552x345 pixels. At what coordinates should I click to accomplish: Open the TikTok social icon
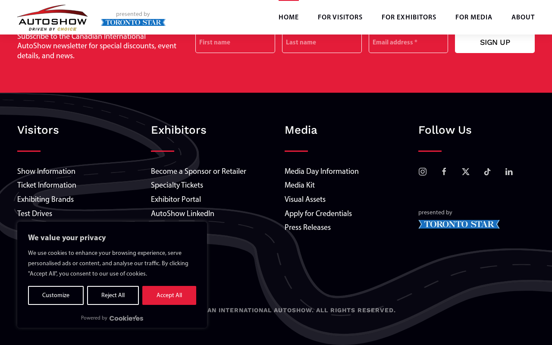(487, 172)
